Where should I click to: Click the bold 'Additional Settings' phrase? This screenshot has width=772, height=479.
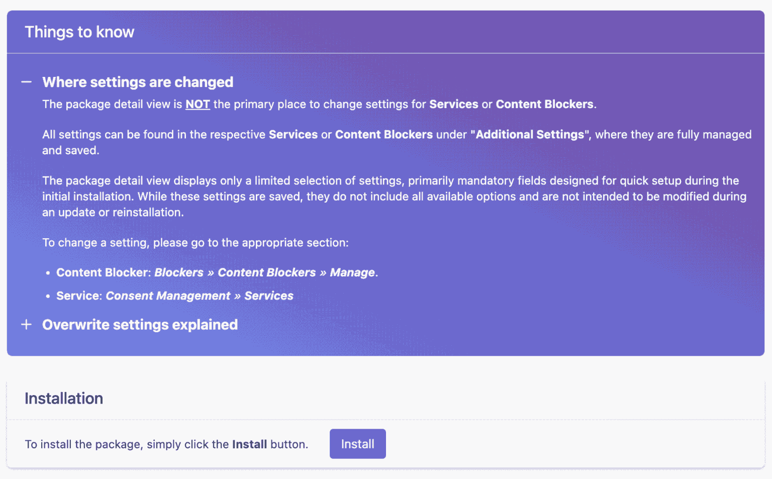530,135
